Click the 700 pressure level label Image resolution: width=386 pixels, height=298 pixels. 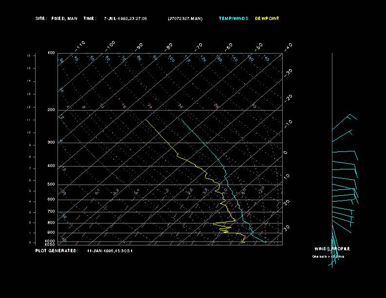point(51,212)
